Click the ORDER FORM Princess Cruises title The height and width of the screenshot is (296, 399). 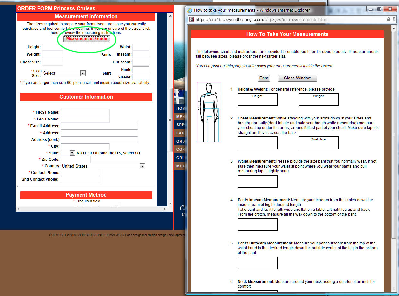56,8
